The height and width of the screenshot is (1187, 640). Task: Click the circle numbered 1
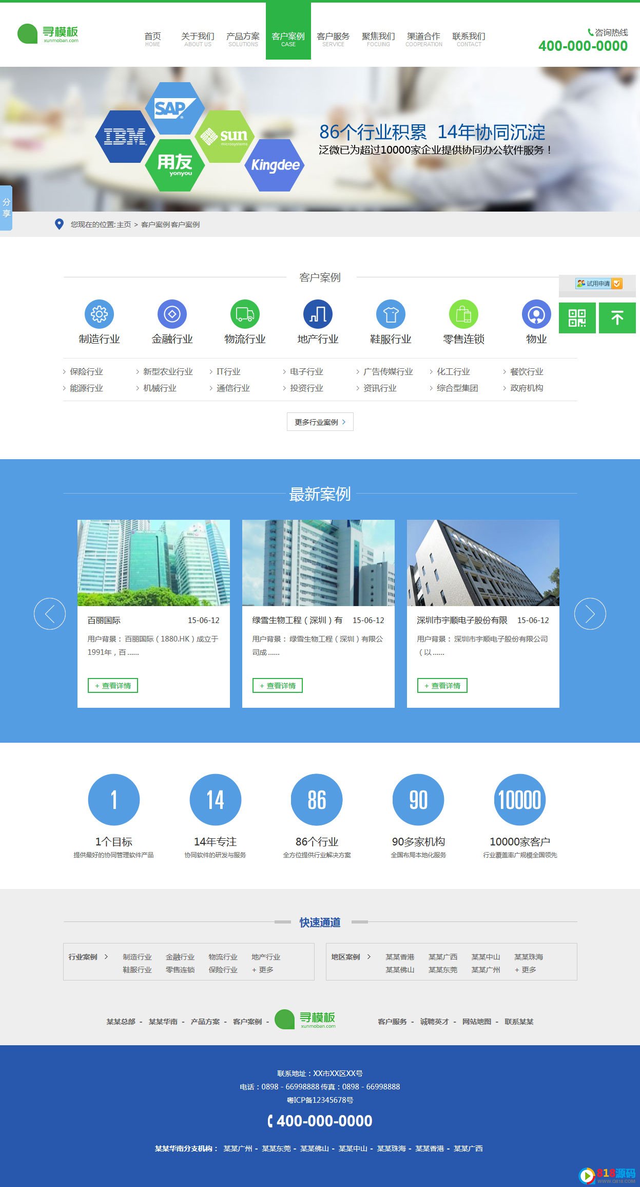114,800
